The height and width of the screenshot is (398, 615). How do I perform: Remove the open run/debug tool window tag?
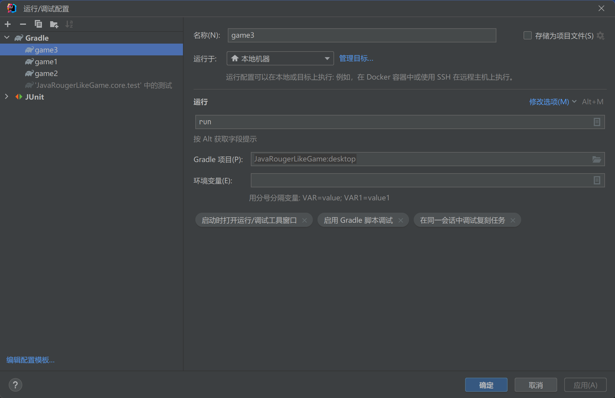tap(305, 220)
